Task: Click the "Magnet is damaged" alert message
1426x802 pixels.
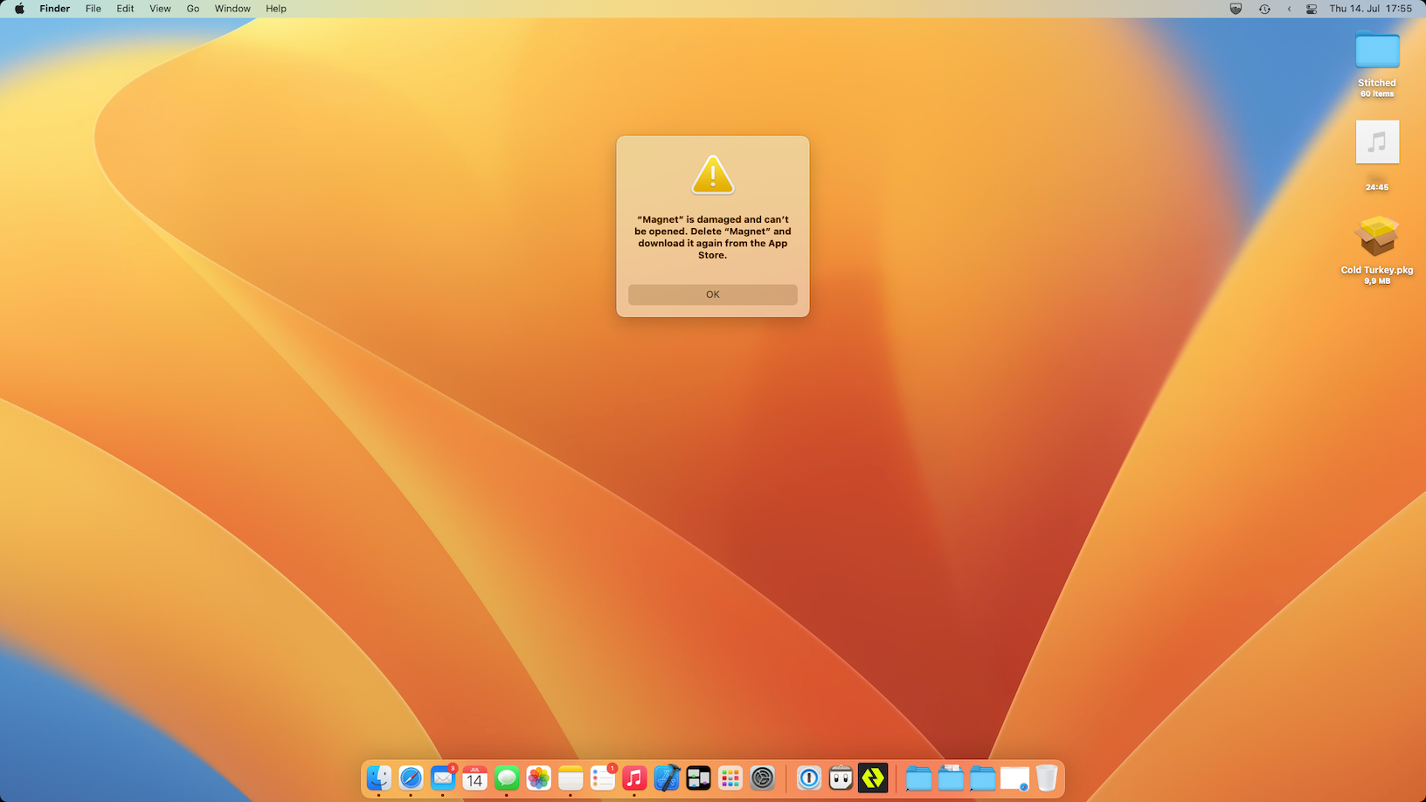Action: (x=713, y=238)
